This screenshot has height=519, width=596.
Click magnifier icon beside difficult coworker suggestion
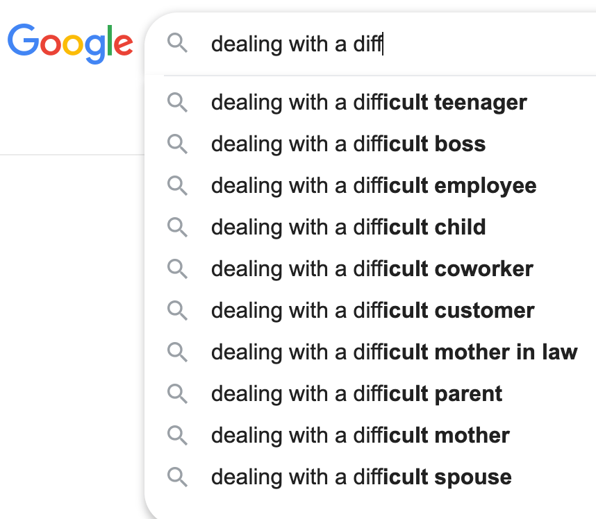click(178, 269)
